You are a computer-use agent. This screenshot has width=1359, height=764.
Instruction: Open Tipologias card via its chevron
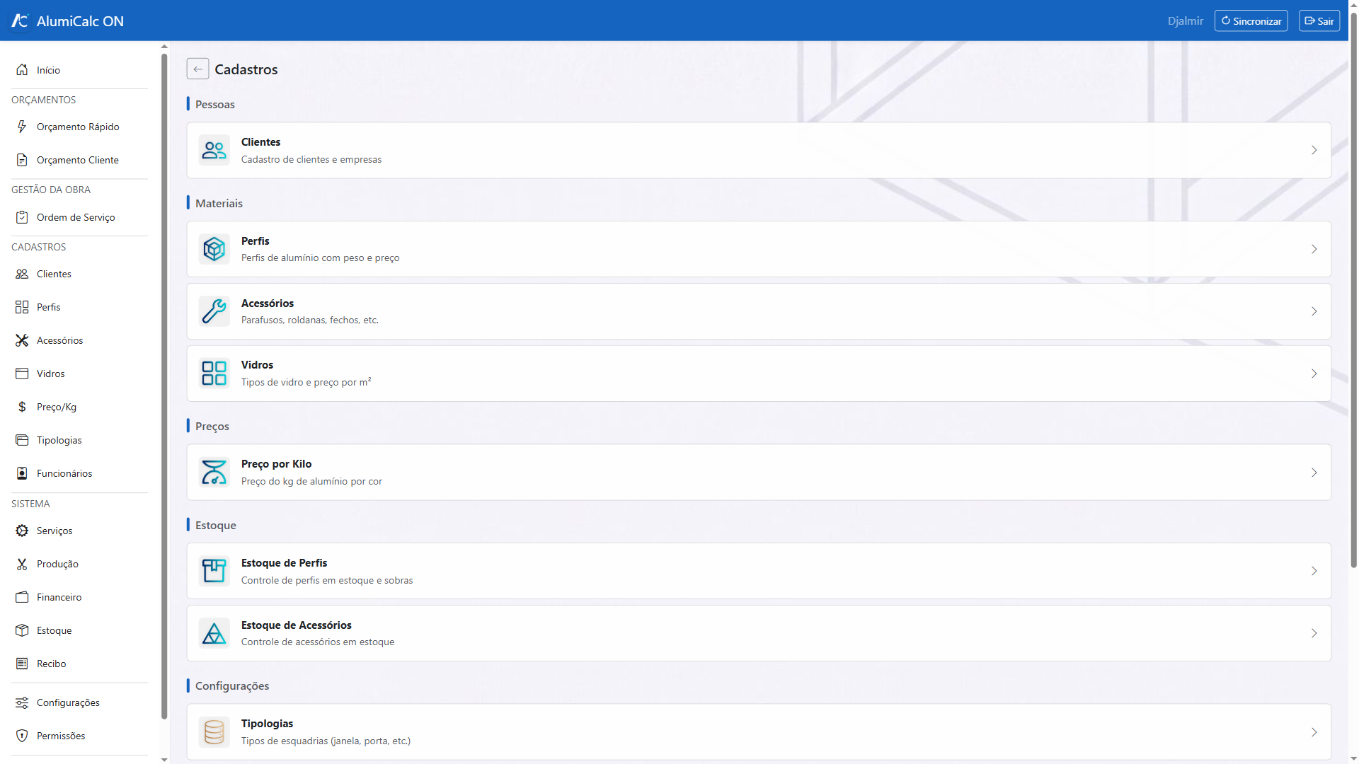point(1314,732)
